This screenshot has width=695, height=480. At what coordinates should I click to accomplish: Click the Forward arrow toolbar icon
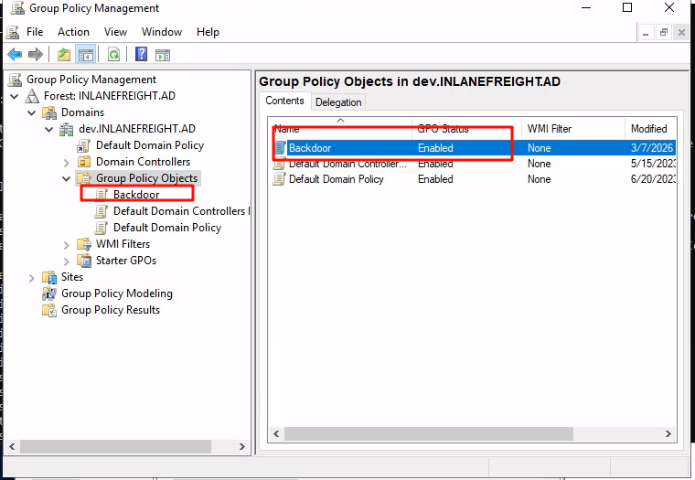point(36,55)
